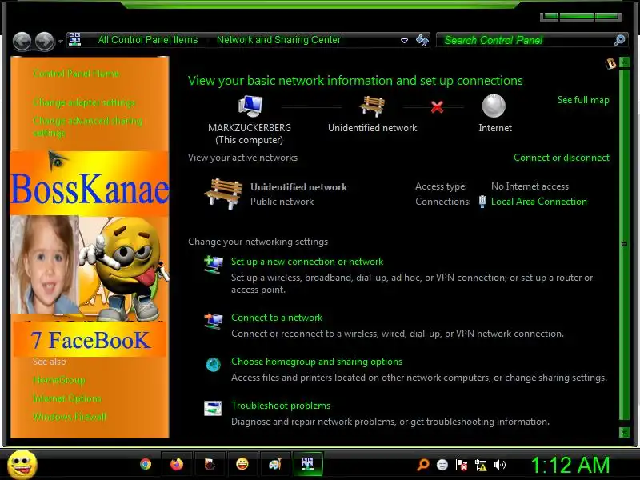Click Set up a new connection icon

coord(213,265)
